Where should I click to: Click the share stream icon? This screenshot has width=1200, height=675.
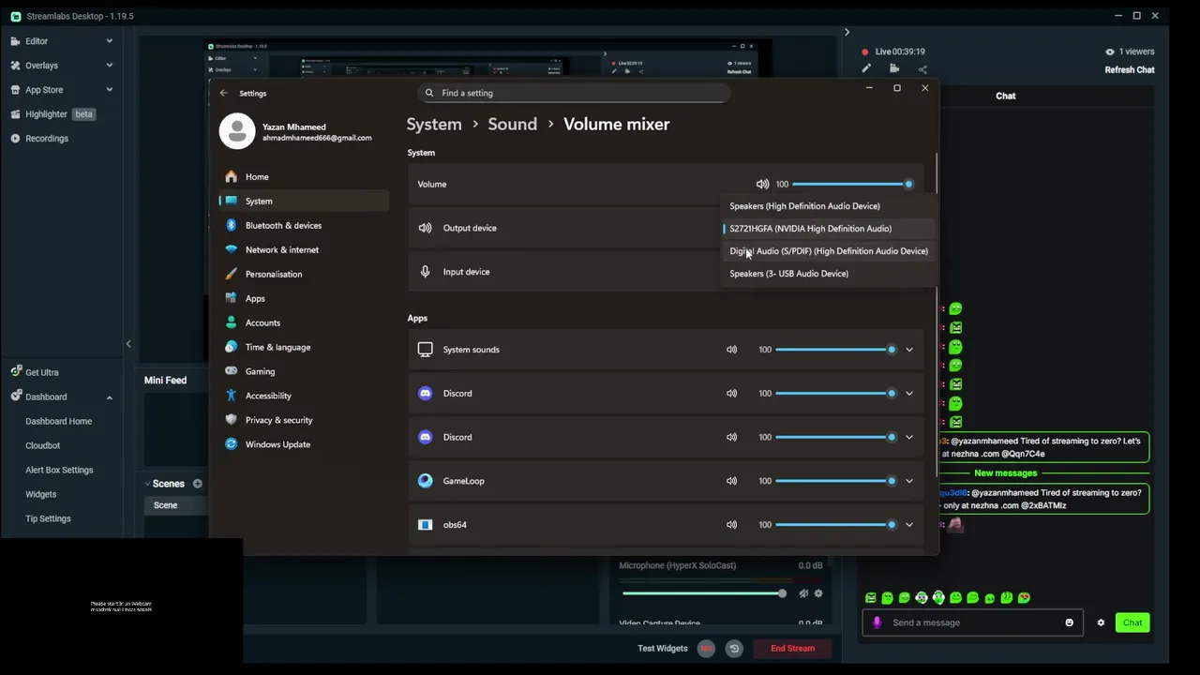point(922,68)
